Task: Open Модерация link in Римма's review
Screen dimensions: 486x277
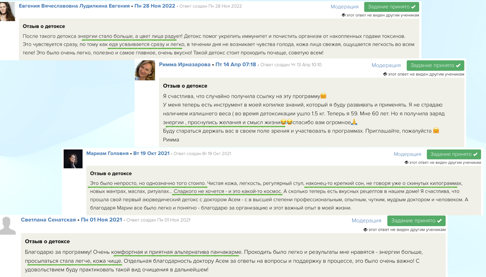Action: tap(386, 65)
